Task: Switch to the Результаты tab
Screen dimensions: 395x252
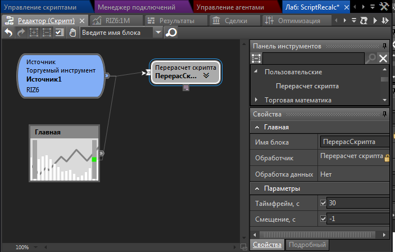Action: (171, 21)
